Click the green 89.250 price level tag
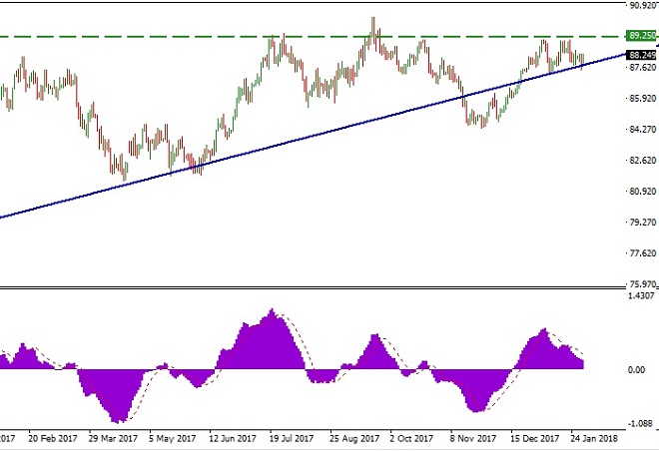The image size is (659, 451). [x=641, y=36]
